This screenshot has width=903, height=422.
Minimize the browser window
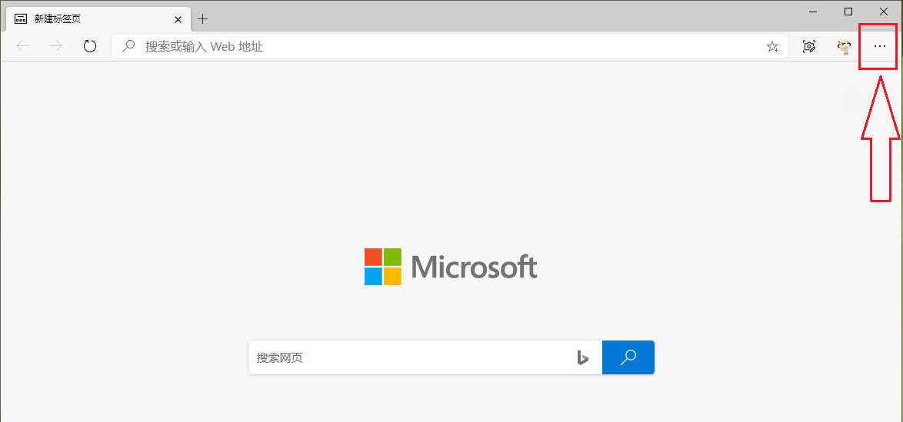(x=813, y=12)
